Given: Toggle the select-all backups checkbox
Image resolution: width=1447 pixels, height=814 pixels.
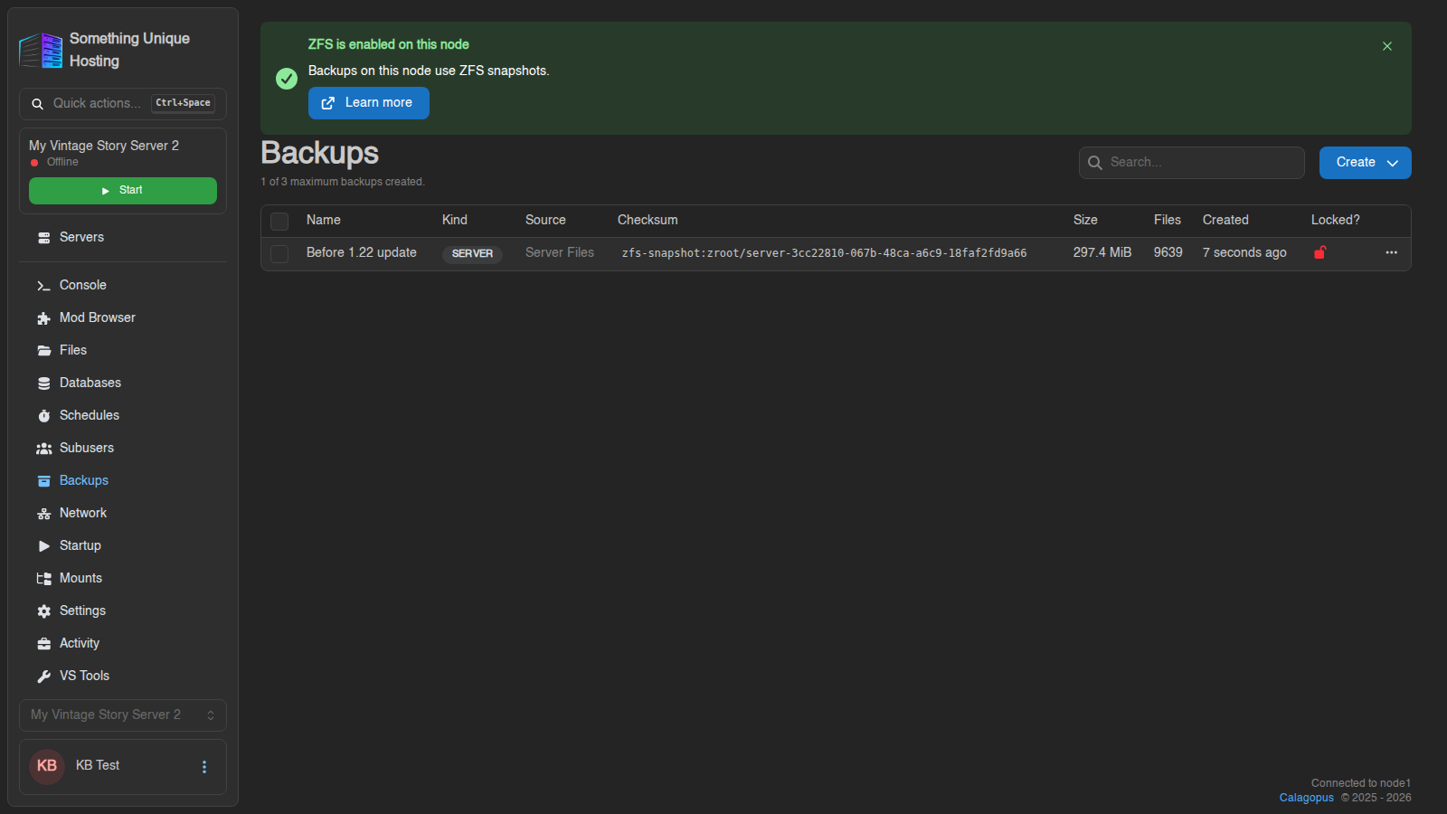Looking at the screenshot, I should coord(279,221).
